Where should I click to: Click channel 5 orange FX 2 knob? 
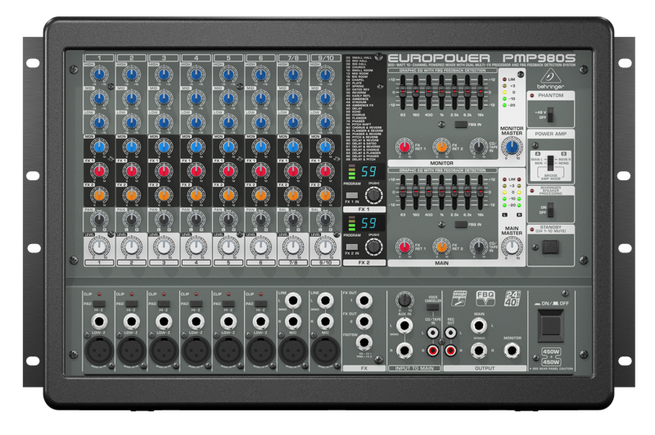229,194
